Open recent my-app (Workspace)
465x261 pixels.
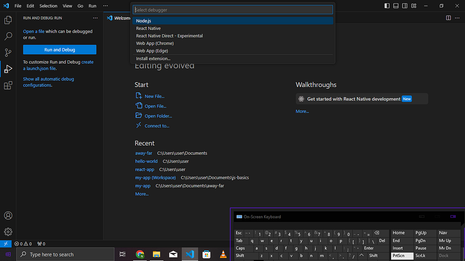(155, 177)
